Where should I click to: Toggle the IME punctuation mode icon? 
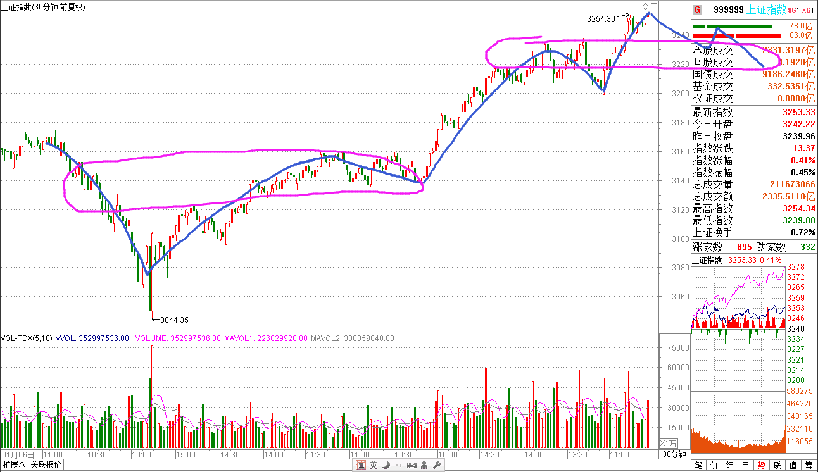point(398,466)
